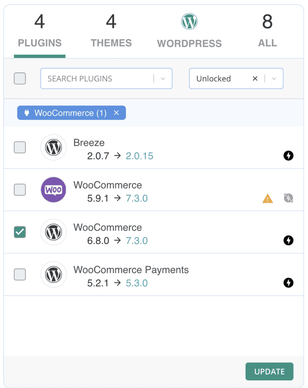
Task: Check the Breeze plugin checkbox
Action: click(20, 147)
